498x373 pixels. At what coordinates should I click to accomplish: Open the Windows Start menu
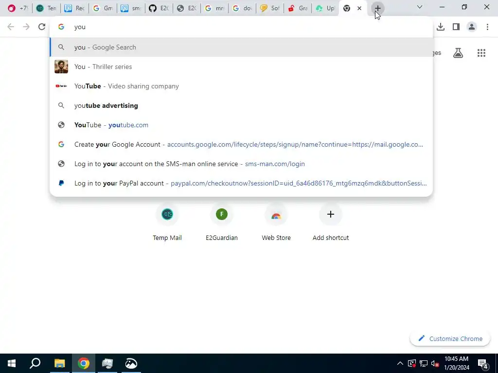12,363
